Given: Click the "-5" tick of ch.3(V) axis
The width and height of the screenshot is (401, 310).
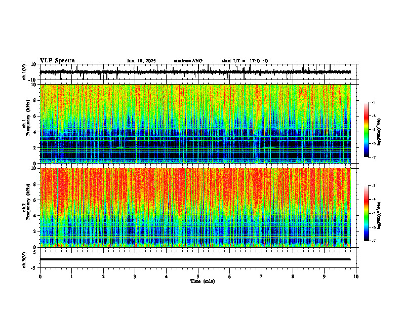Looking at the screenshot, I should pyautogui.click(x=34, y=268).
